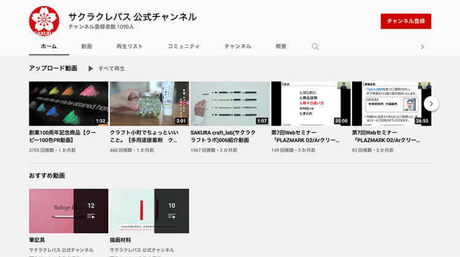Image resolution: width=460 pixels, height=257 pixels.
Task: Click the SAKURA craft_lab 紹介動画 title
Action: coord(223,136)
